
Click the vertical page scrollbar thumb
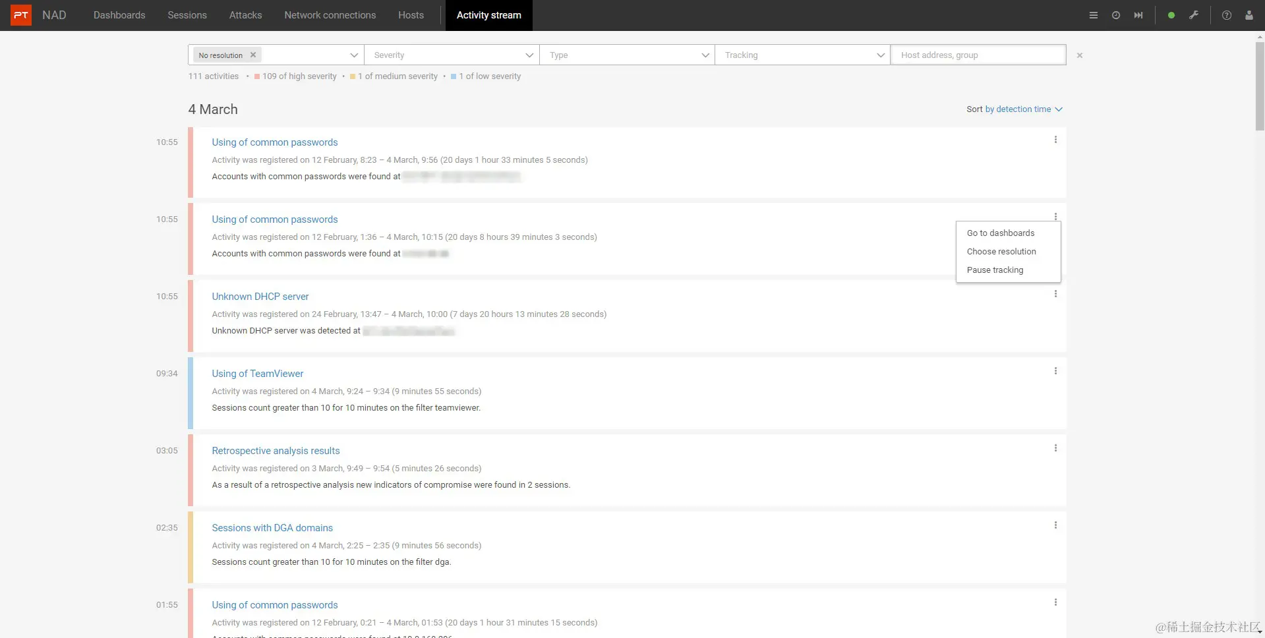coord(1260,86)
